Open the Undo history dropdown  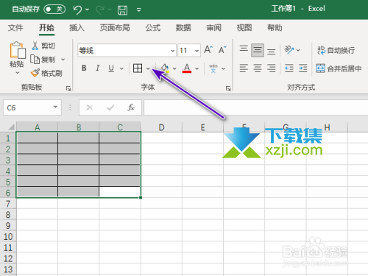pyautogui.click(x=88, y=10)
